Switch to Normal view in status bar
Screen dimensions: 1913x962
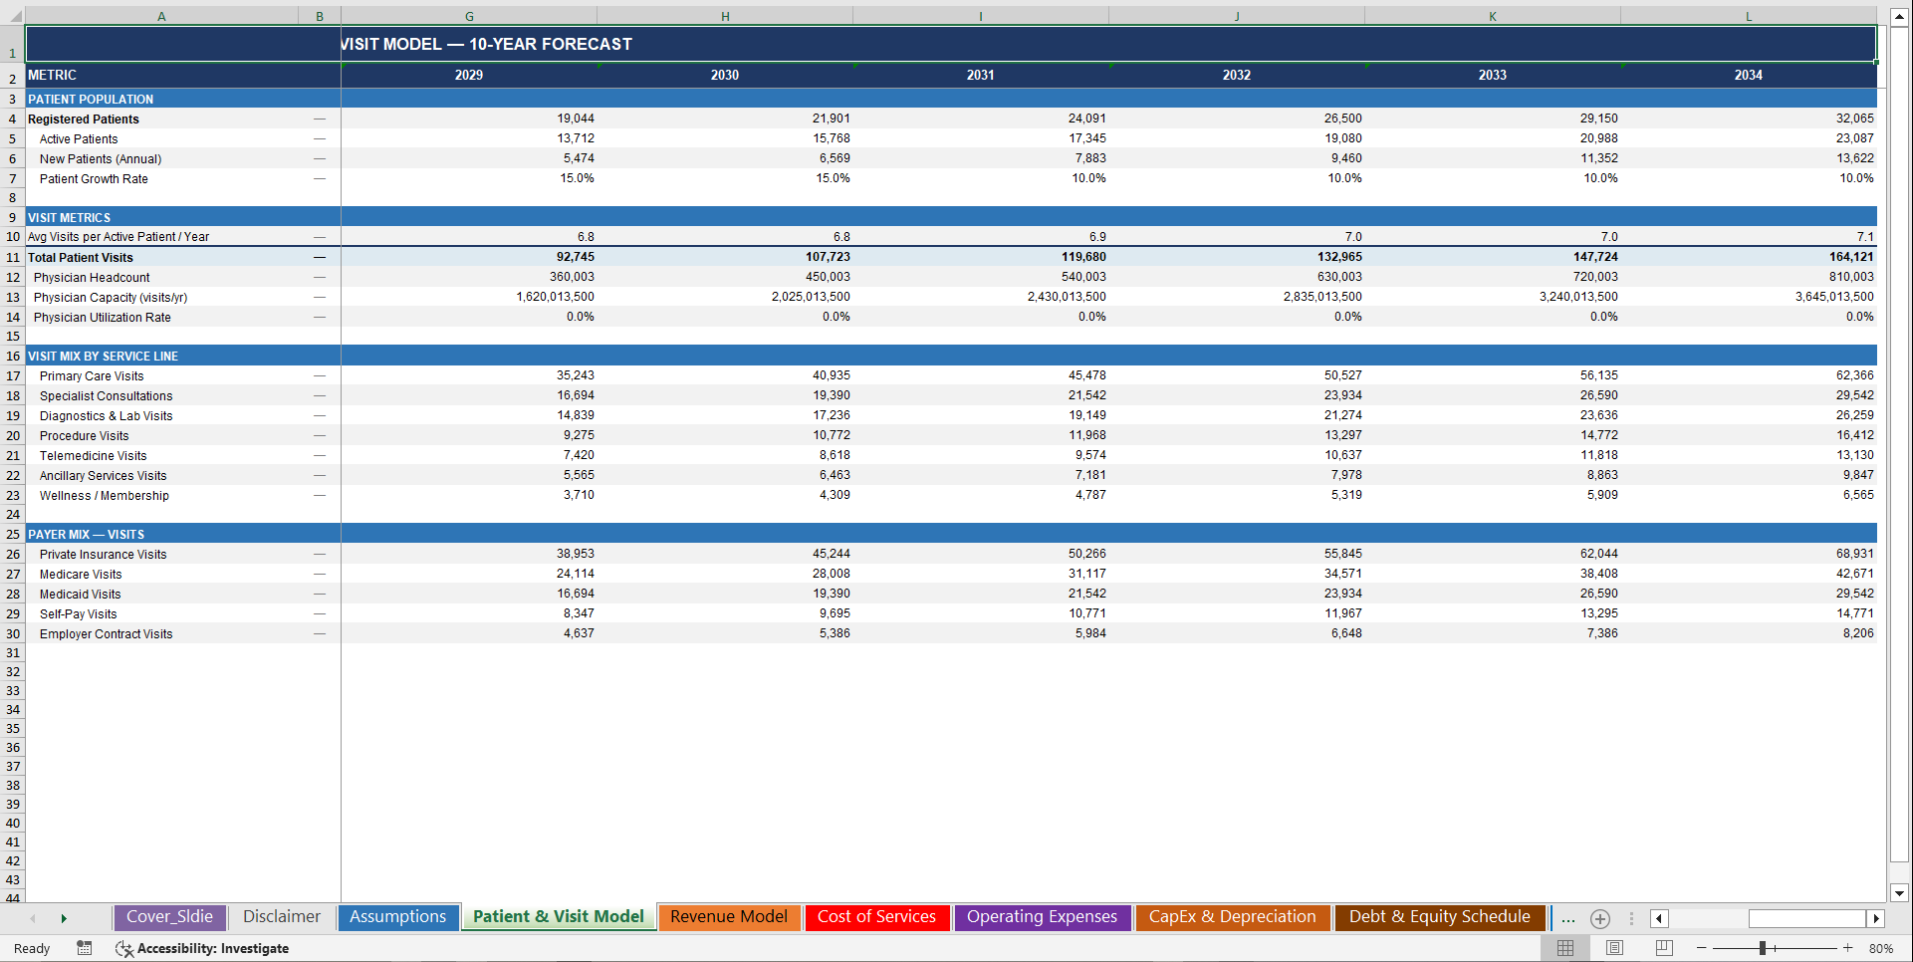tap(1565, 948)
